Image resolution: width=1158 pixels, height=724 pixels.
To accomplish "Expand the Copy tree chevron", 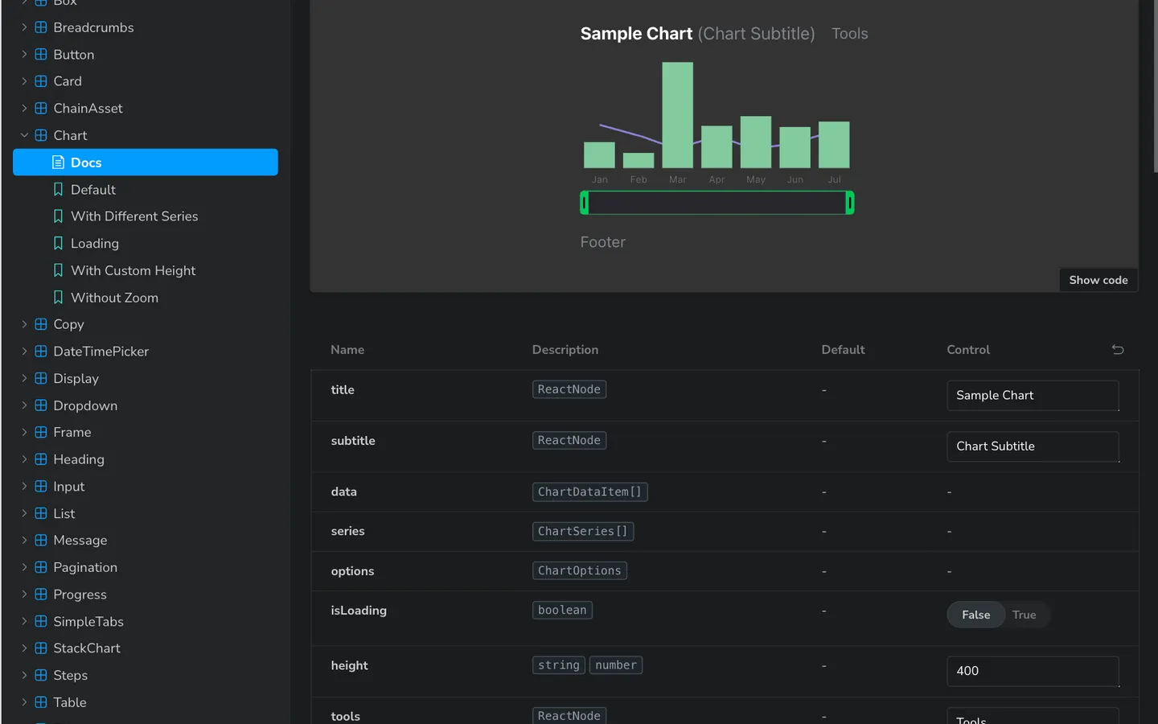I will tap(24, 324).
